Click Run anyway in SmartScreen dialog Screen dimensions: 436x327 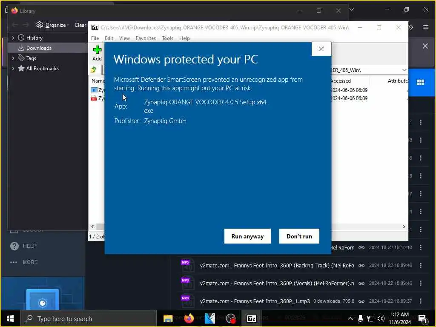click(x=247, y=236)
